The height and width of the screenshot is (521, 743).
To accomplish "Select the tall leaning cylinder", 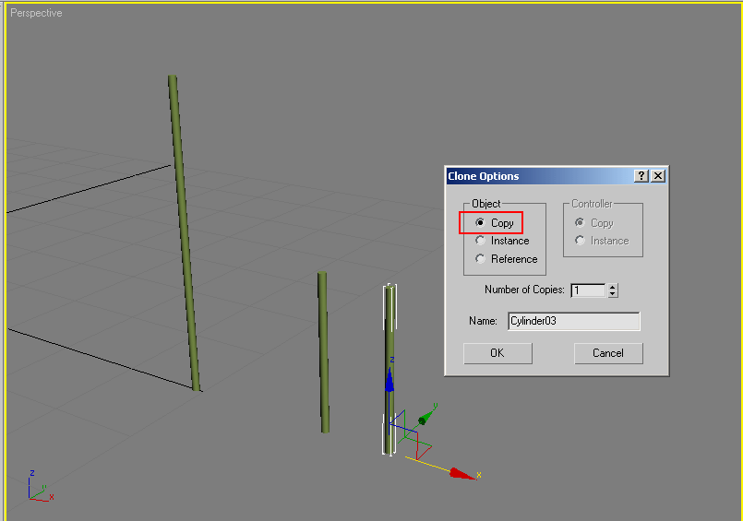I will click(184, 232).
